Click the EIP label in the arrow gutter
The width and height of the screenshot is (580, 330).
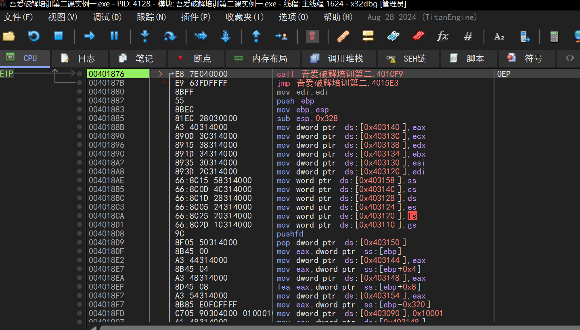pos(7,74)
